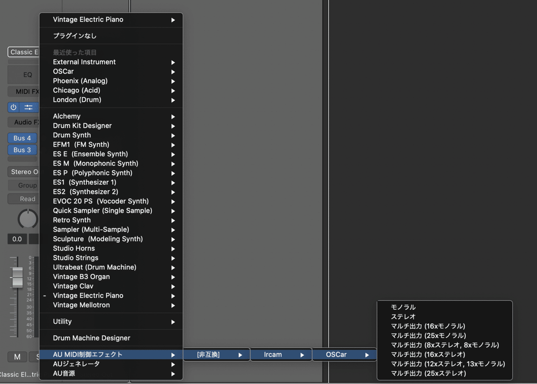Select checked Vintage Electric Piano entry

tap(111, 295)
